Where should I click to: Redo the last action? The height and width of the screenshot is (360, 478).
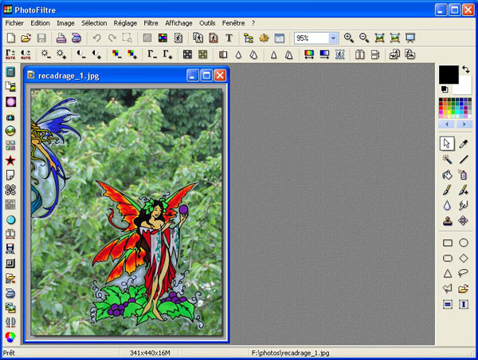[x=112, y=38]
